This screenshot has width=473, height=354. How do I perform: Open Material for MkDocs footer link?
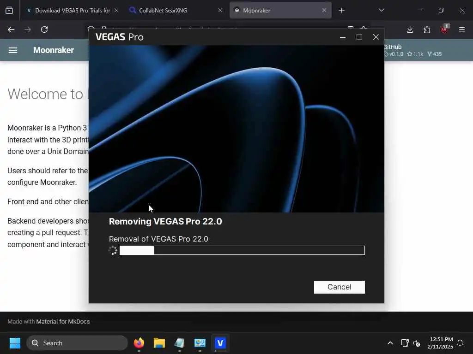pos(63,321)
